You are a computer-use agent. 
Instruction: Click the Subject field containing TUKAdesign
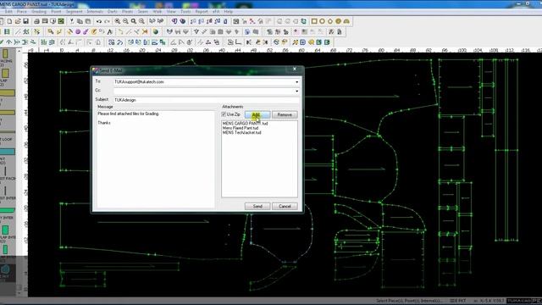coord(207,100)
